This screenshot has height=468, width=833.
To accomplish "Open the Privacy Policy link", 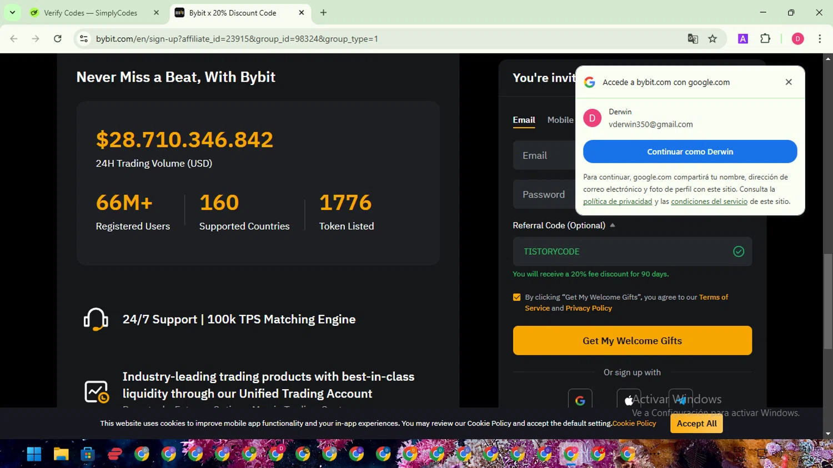I will tap(589, 308).
